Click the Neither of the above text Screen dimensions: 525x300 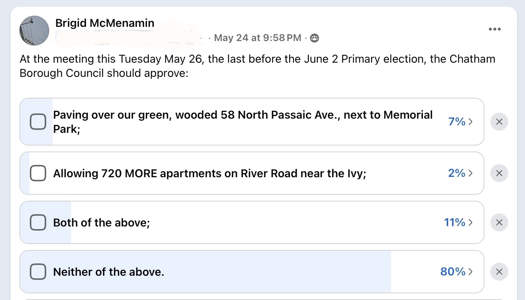click(109, 272)
